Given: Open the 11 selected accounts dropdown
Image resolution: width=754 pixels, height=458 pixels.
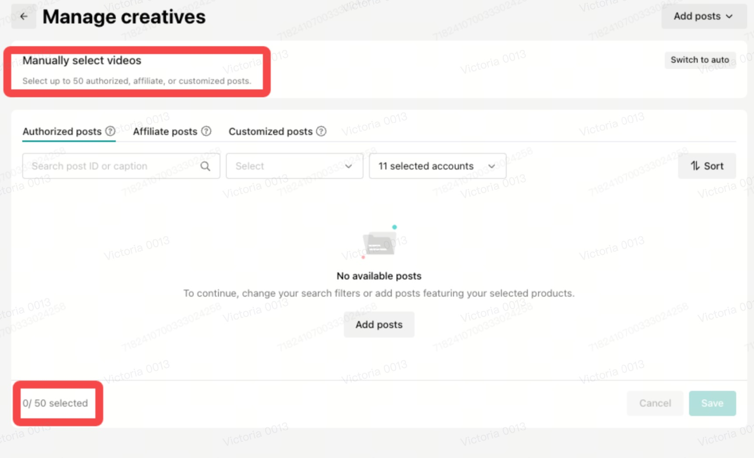Looking at the screenshot, I should pyautogui.click(x=437, y=166).
